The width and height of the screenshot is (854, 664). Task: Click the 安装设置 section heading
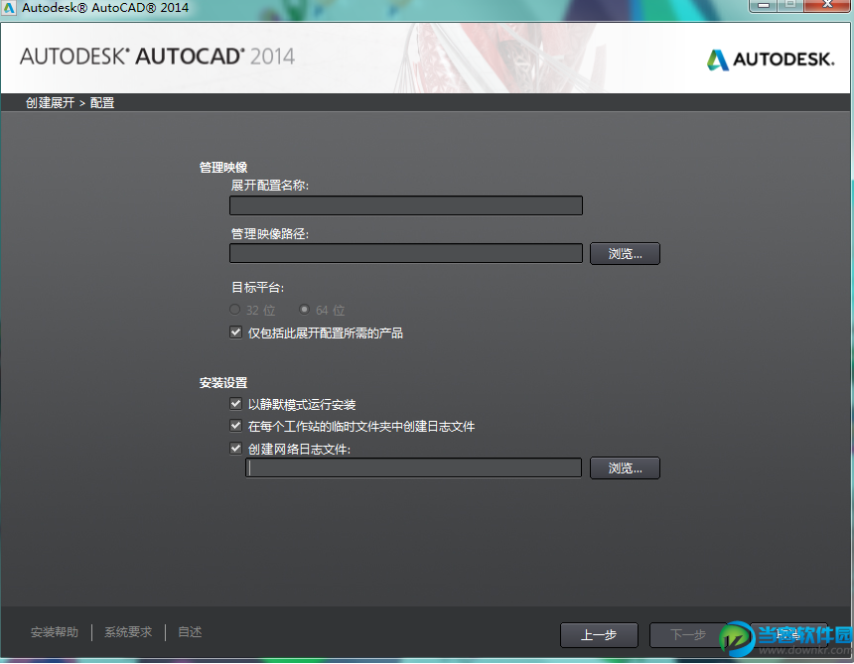click(223, 383)
